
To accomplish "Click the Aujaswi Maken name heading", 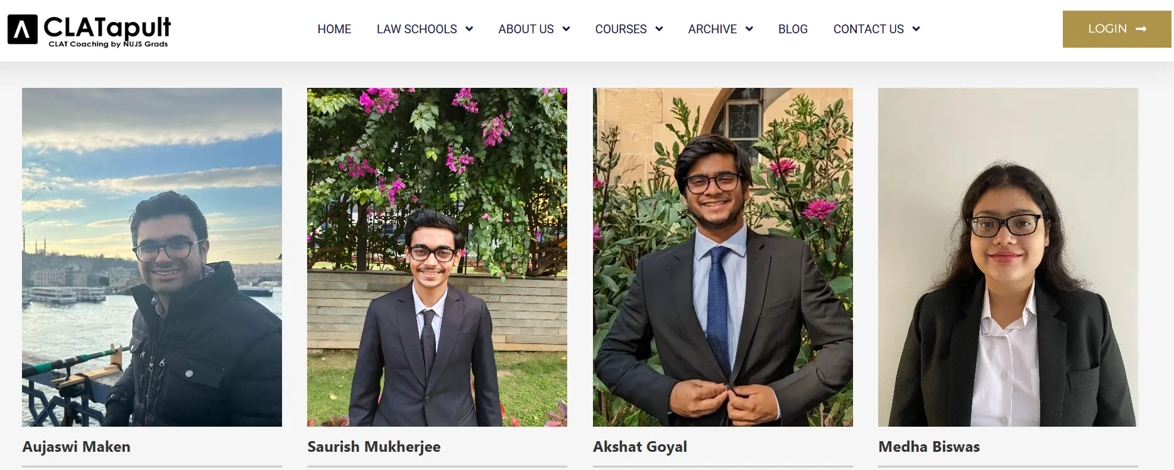I will [77, 447].
